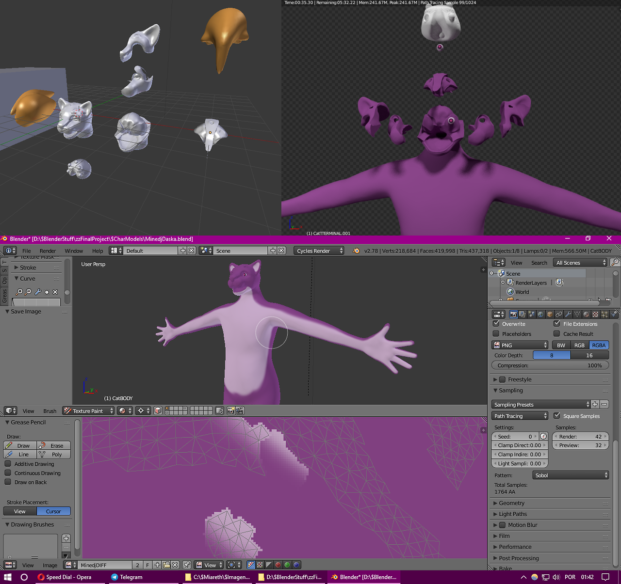Image resolution: width=621 pixels, height=584 pixels.
Task: Click the Grease Pencil Draw button
Action: coord(20,445)
